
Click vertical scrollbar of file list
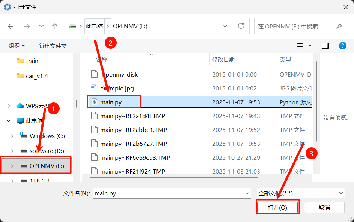coord(316,102)
